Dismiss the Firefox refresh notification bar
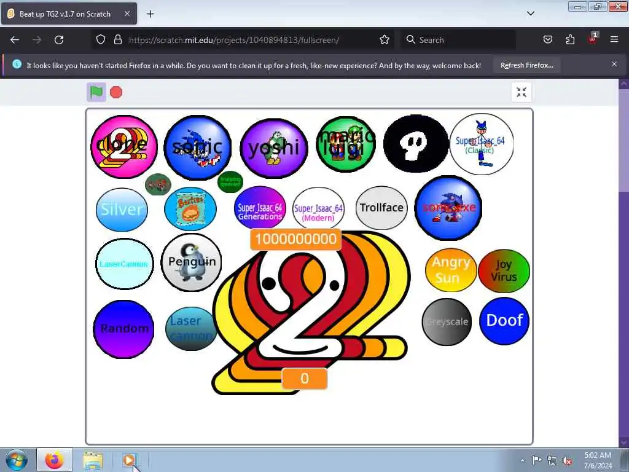The height and width of the screenshot is (472, 629). (614, 64)
